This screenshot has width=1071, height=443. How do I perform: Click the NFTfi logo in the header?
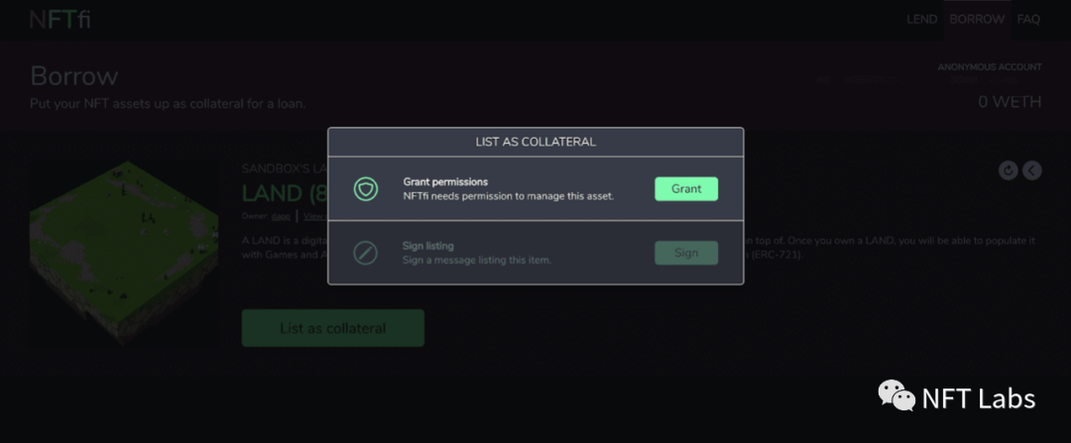tap(59, 20)
